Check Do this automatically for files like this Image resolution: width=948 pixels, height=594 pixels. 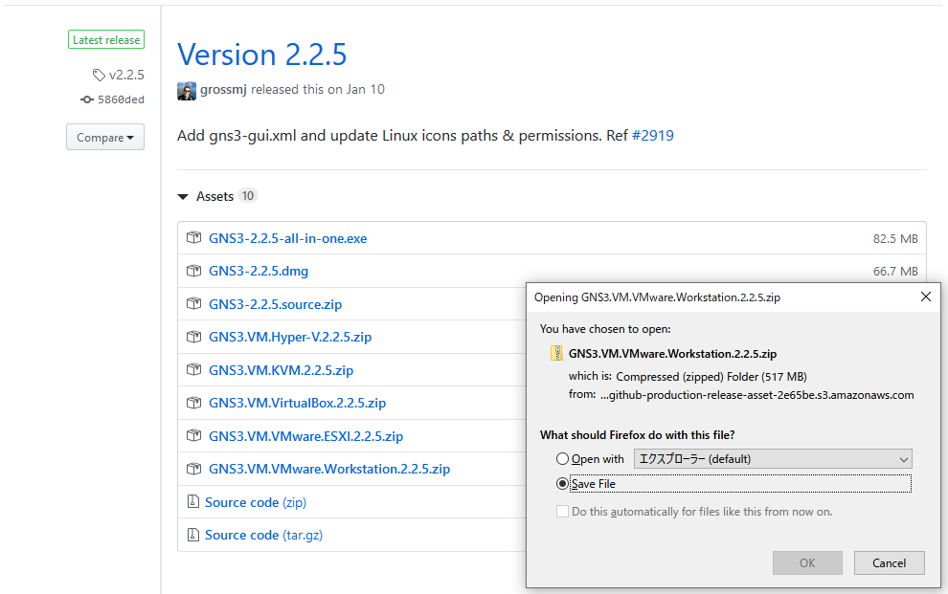[x=562, y=512]
